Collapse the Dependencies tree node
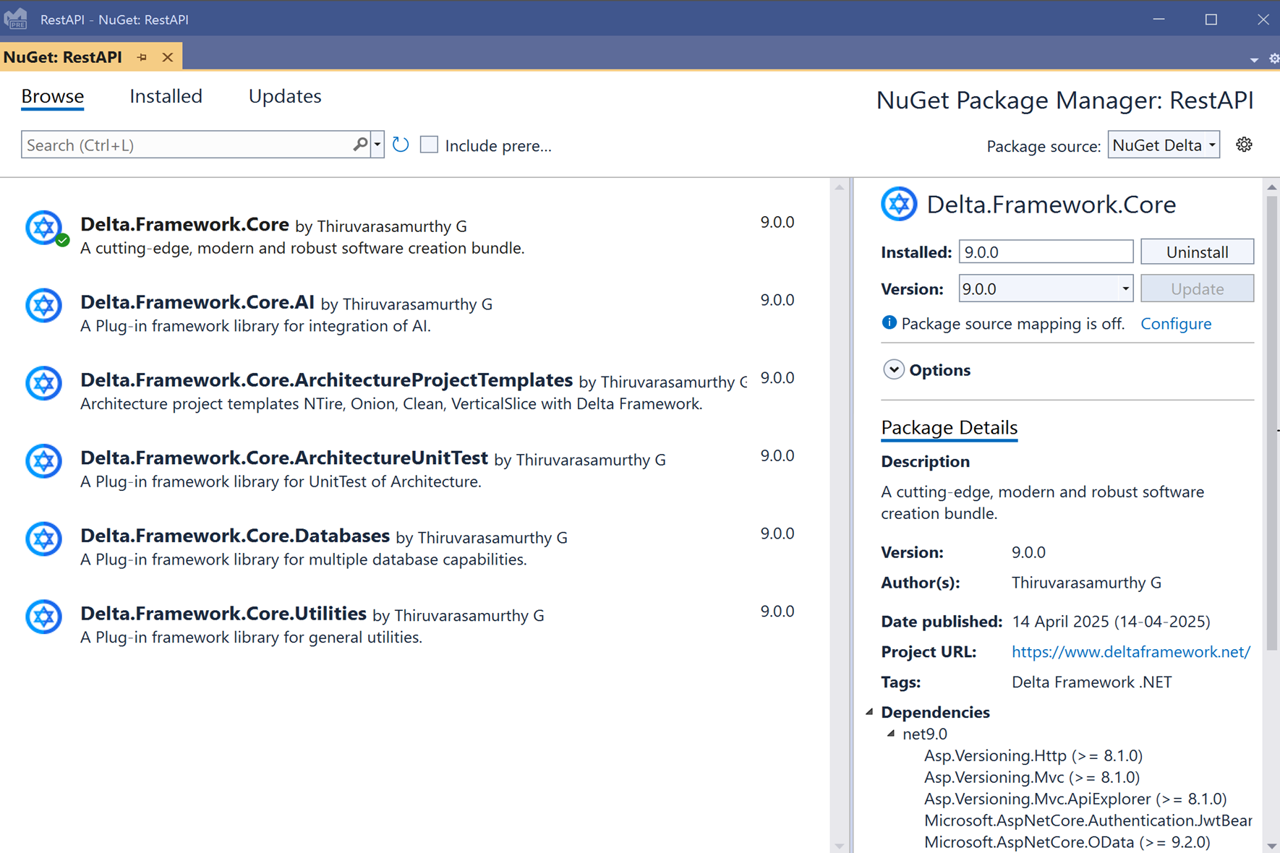The width and height of the screenshot is (1280, 853). (870, 712)
